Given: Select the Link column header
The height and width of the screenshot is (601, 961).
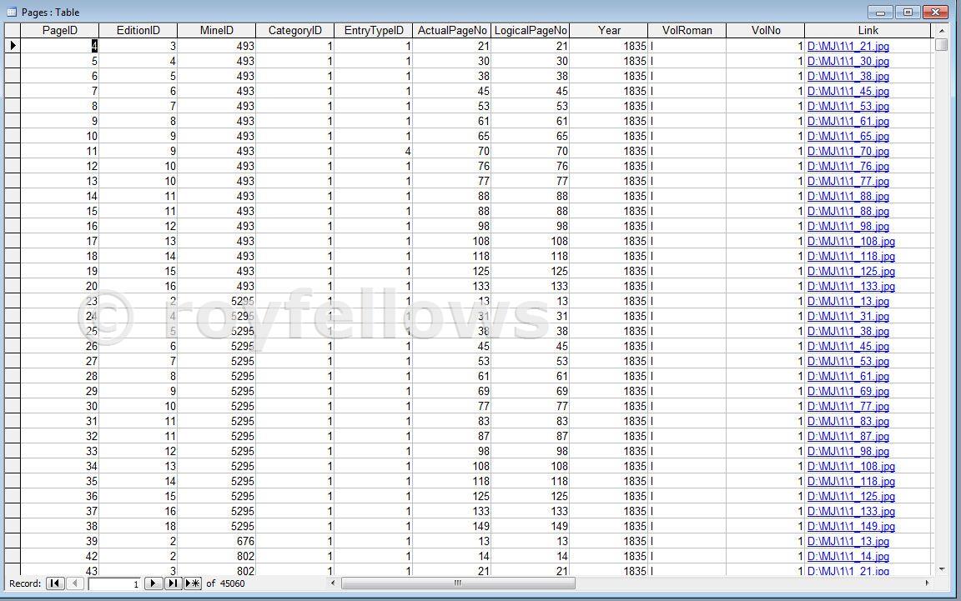Looking at the screenshot, I should 868,30.
